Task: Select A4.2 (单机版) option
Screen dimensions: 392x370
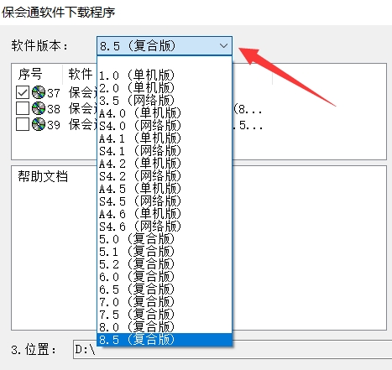Action: tap(165, 163)
